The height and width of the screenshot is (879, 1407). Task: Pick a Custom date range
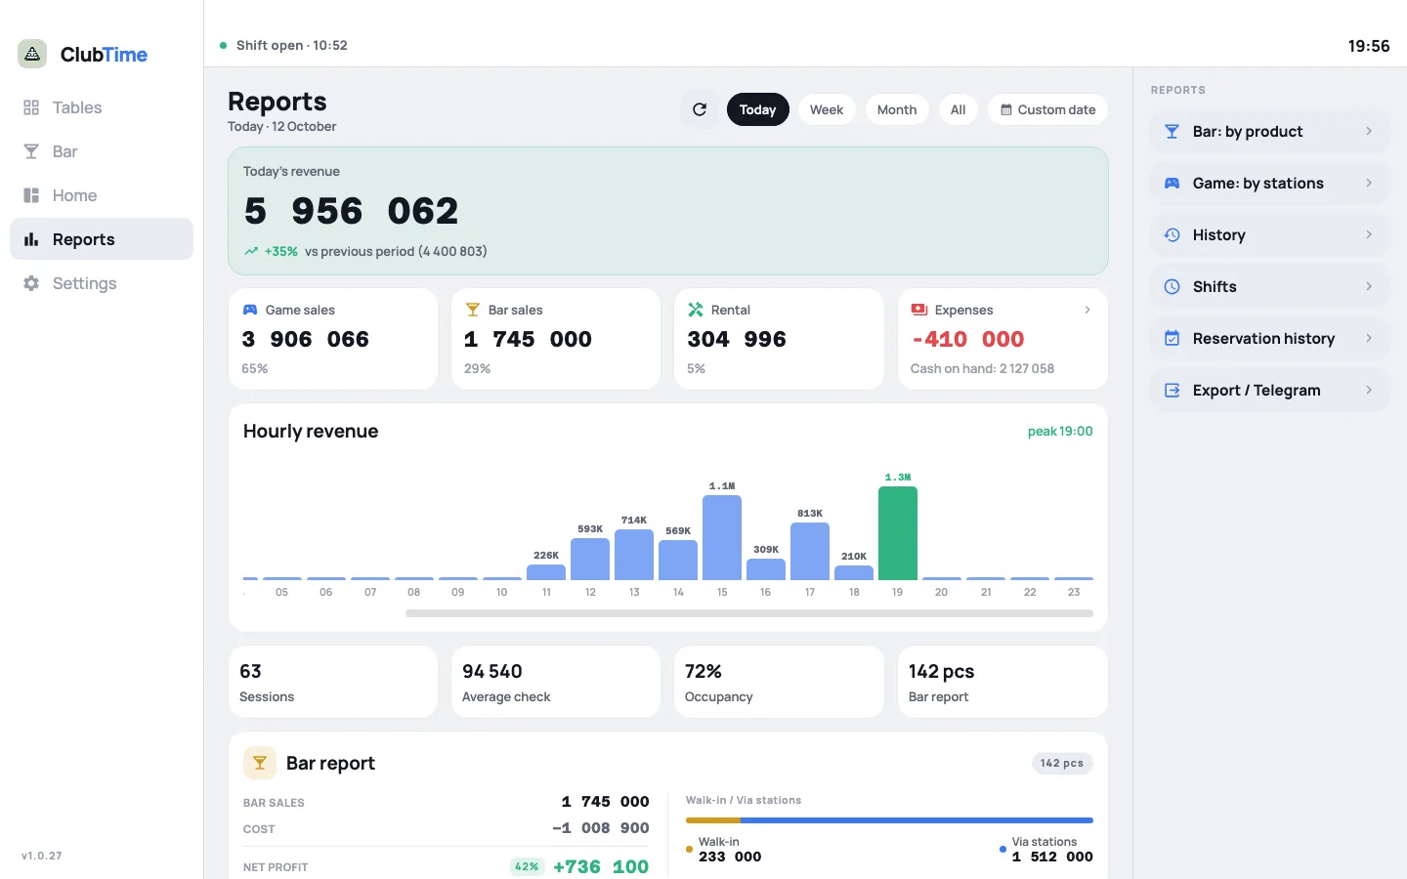[1047, 109]
